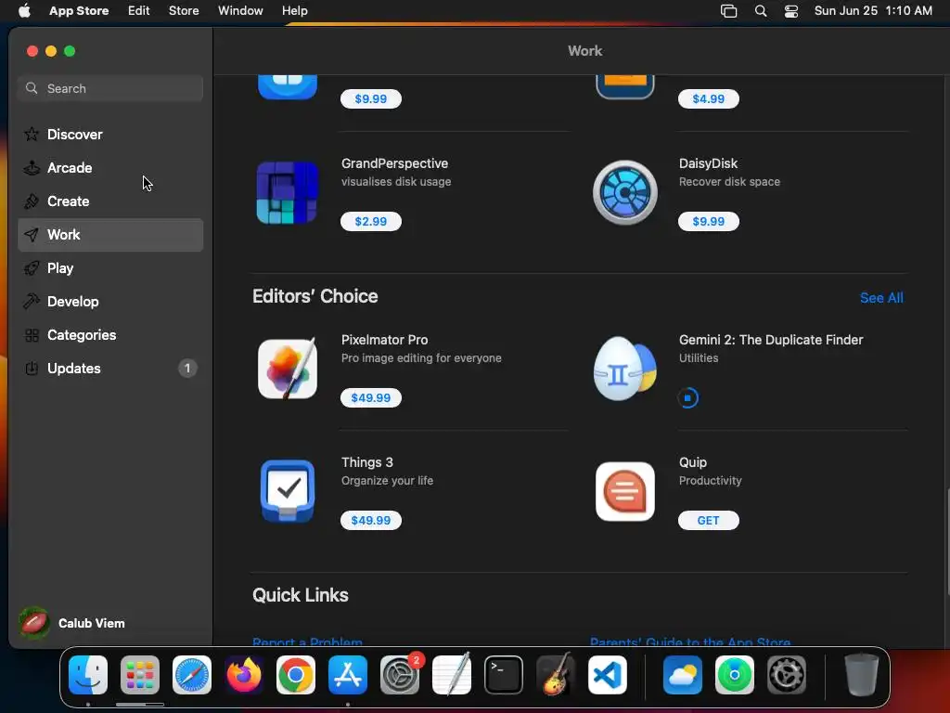Viewport: 950px width, 713px height.
Task: Click the Stage Manager menu bar icon
Action: 729,11
